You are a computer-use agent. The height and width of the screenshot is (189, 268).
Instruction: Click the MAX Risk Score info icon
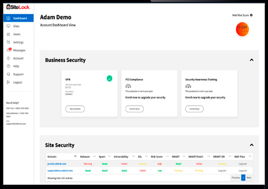pos(251,15)
